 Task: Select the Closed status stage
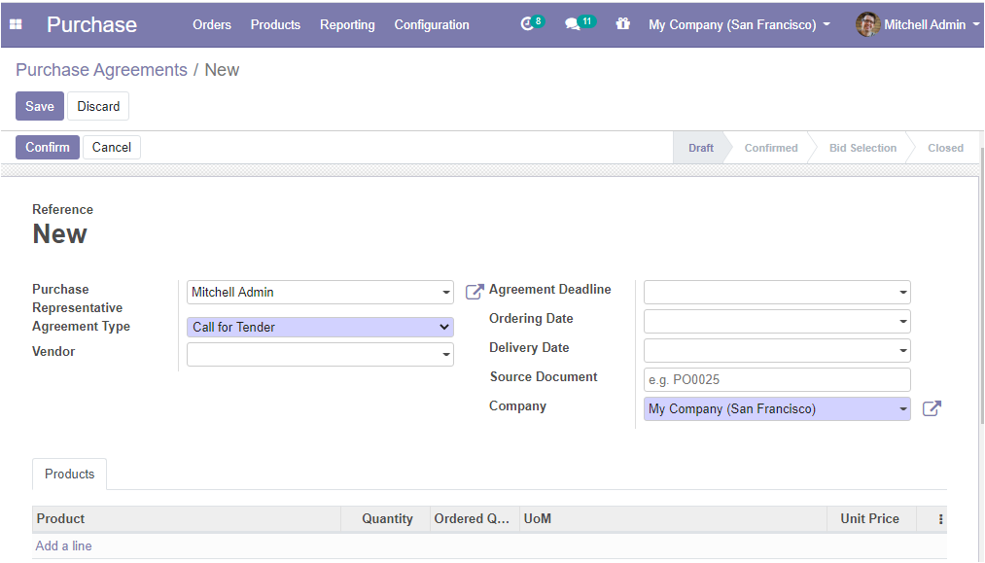(945, 148)
